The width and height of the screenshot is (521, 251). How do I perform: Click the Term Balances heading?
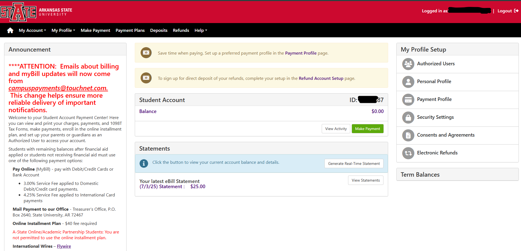pos(420,175)
